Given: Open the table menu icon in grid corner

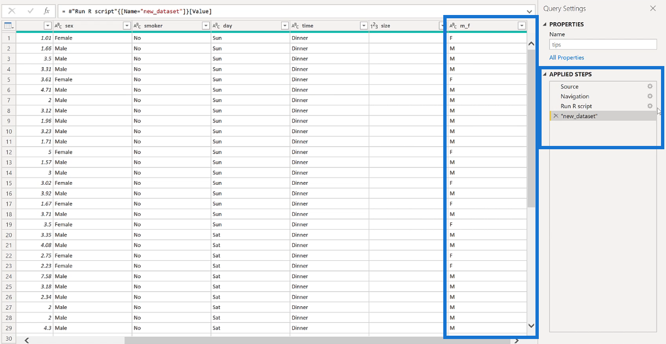Looking at the screenshot, I should pyautogui.click(x=8, y=26).
